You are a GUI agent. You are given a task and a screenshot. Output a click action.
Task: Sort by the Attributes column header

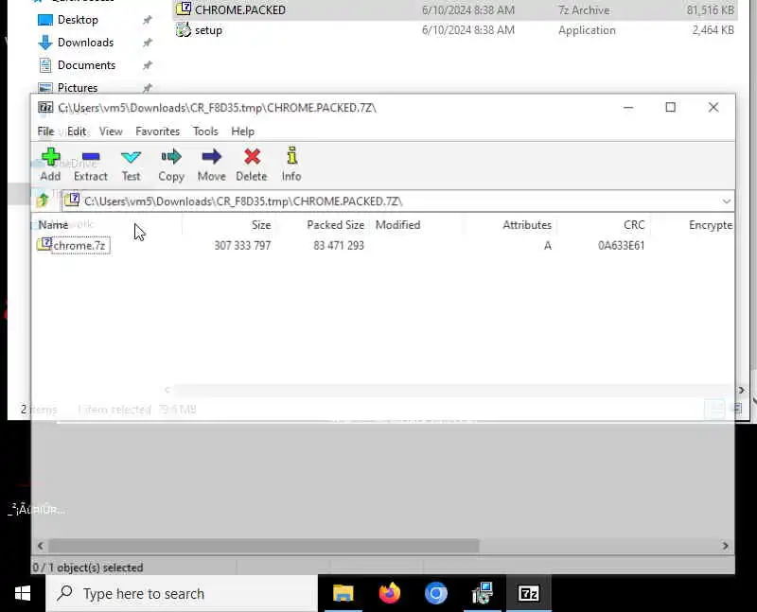pyautogui.click(x=527, y=225)
